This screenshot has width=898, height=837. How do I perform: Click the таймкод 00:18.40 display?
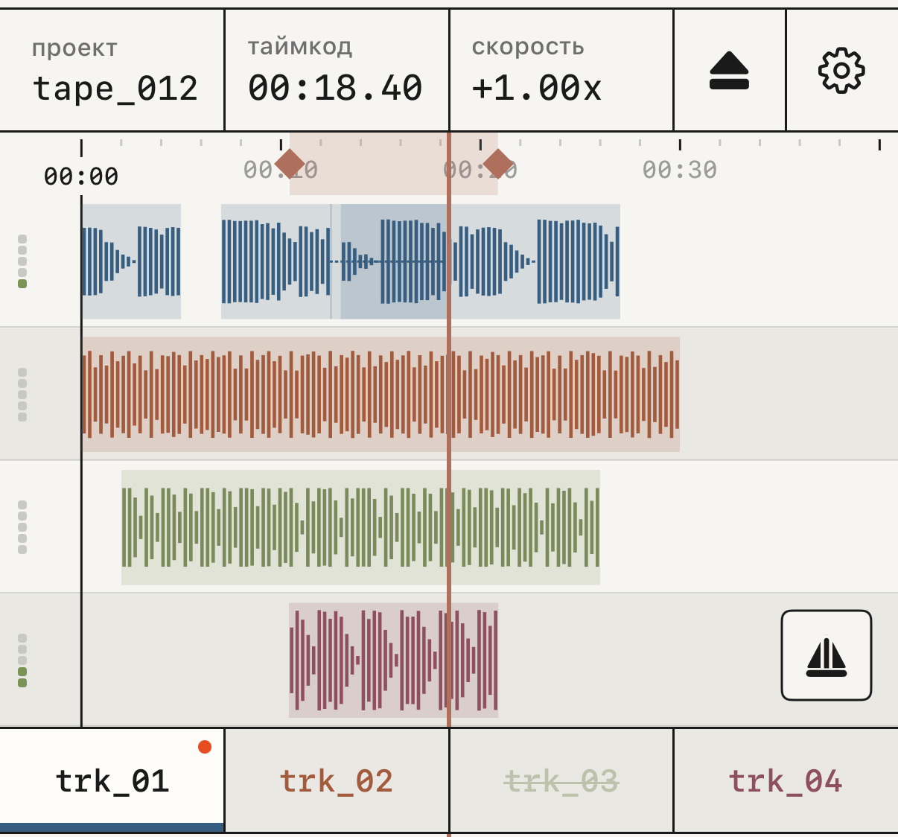337,71
